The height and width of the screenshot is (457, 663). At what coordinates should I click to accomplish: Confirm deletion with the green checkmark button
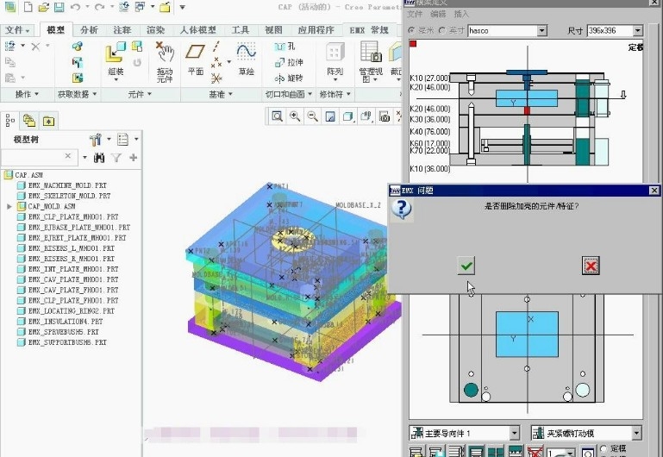click(466, 266)
